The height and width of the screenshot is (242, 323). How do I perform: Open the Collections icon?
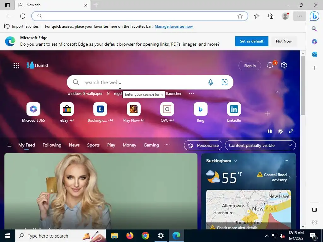pos(271,16)
